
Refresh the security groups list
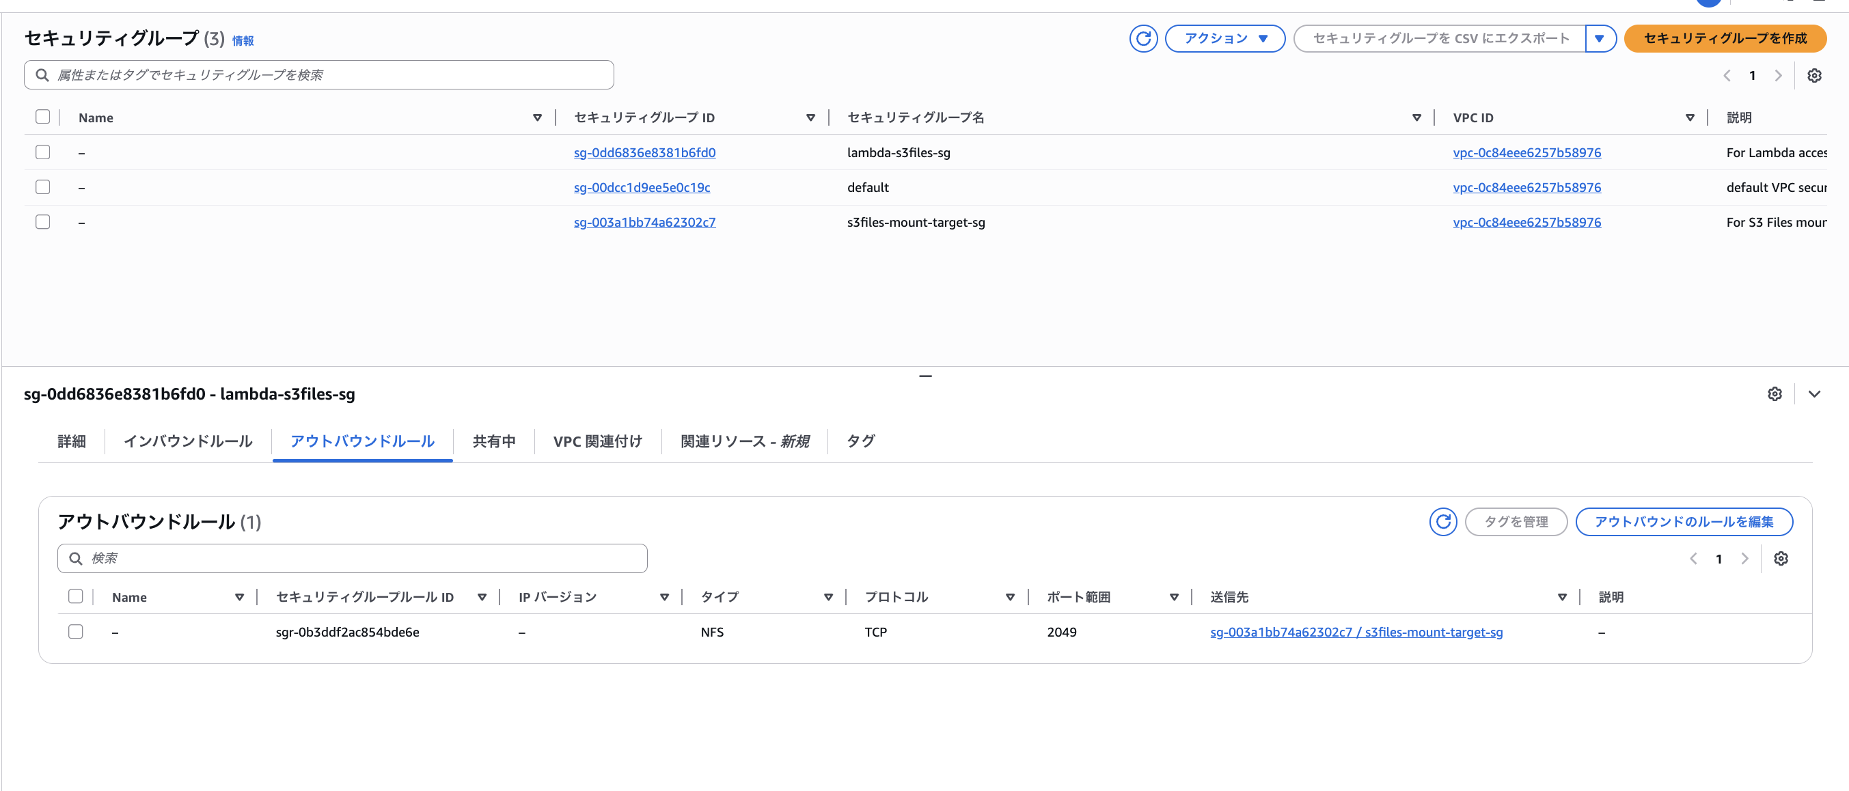click(x=1143, y=39)
